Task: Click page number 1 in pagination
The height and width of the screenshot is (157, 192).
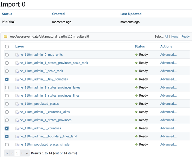Action: pyautogui.click(x=17, y=153)
